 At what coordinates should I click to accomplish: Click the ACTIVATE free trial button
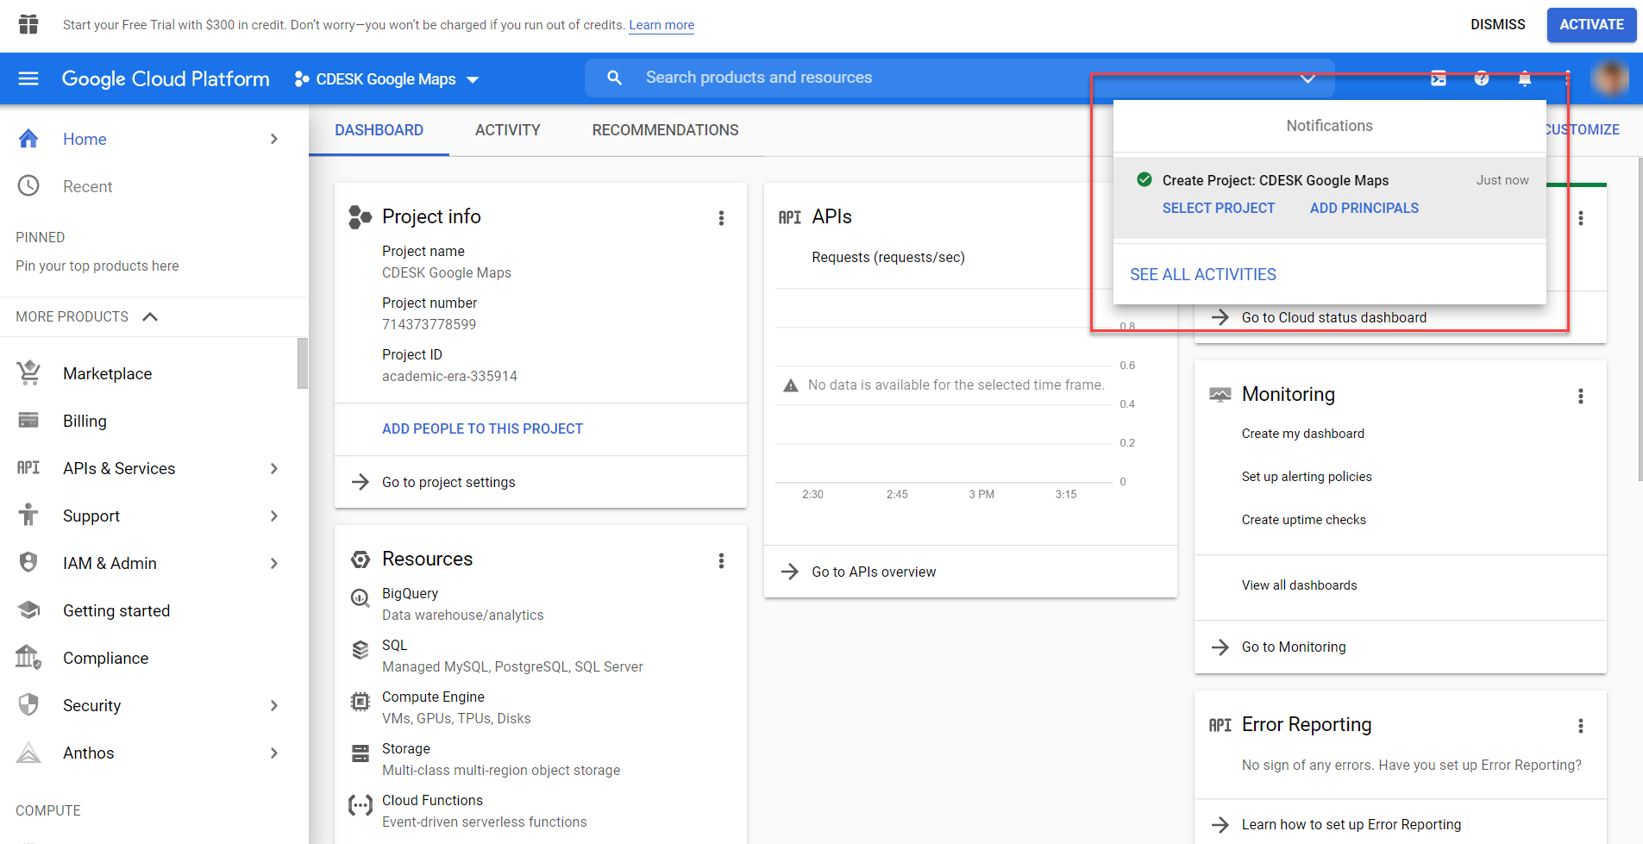coord(1591,25)
